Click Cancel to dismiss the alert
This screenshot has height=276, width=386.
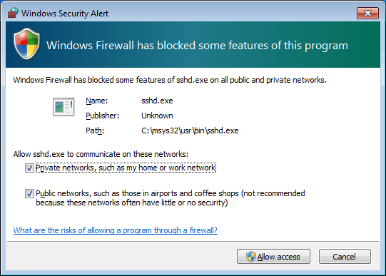coord(345,257)
